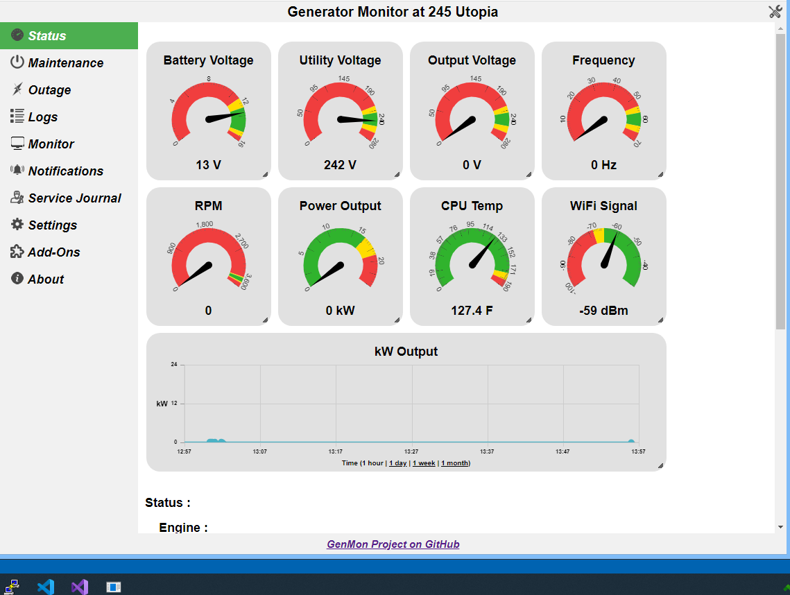Click the Notifications bell icon
The height and width of the screenshot is (595, 790).
[x=17, y=171]
